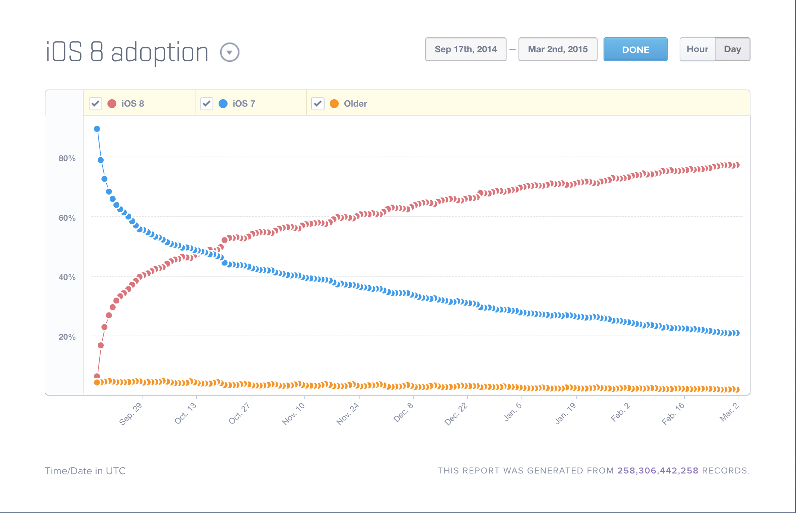Click the first red iOS 8 data point

pyautogui.click(x=97, y=376)
